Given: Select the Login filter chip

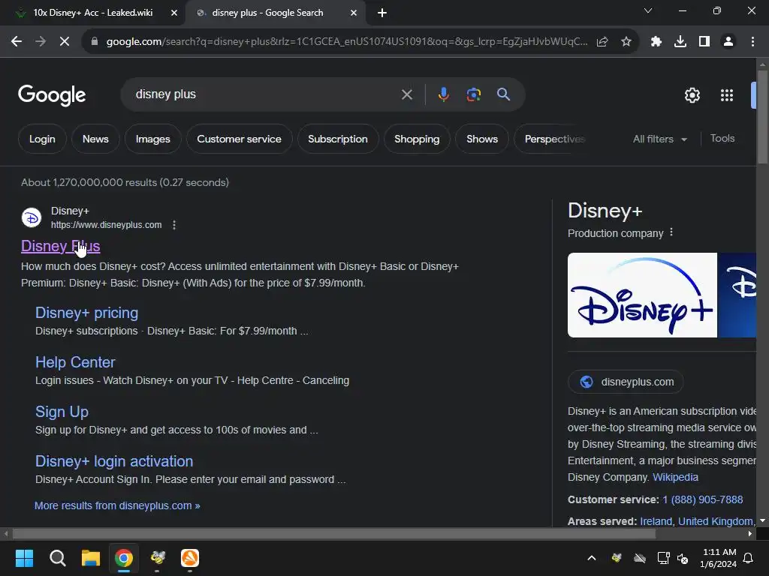Looking at the screenshot, I should tap(42, 139).
